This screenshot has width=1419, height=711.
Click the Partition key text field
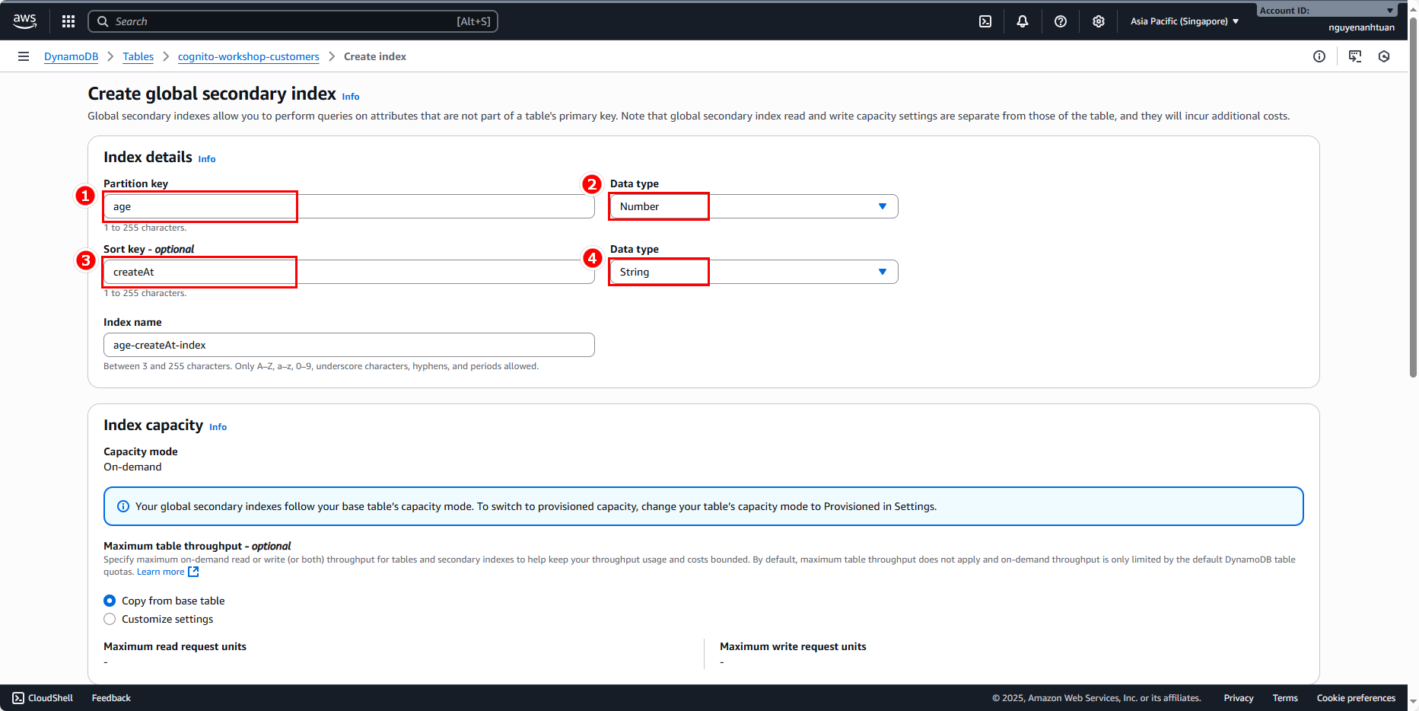348,206
